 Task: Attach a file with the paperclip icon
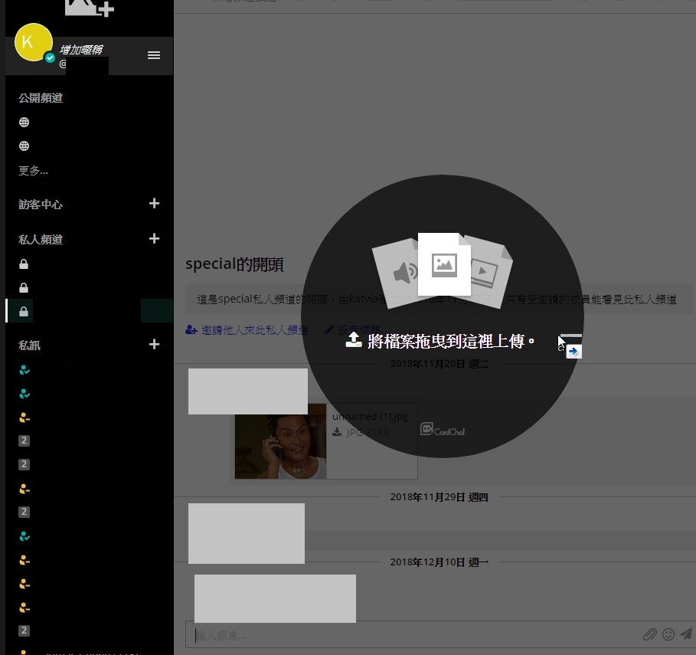point(650,634)
